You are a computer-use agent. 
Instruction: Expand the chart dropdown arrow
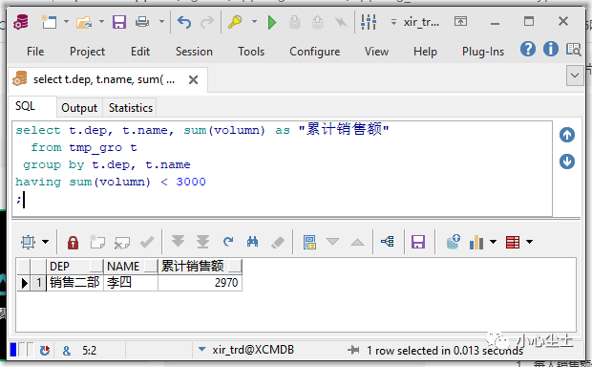pos(493,242)
